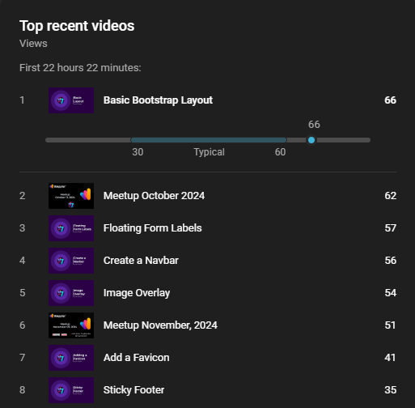This screenshot has width=415, height=408.
Task: Select the Floating Form Labels thumbnail
Action: point(71,228)
